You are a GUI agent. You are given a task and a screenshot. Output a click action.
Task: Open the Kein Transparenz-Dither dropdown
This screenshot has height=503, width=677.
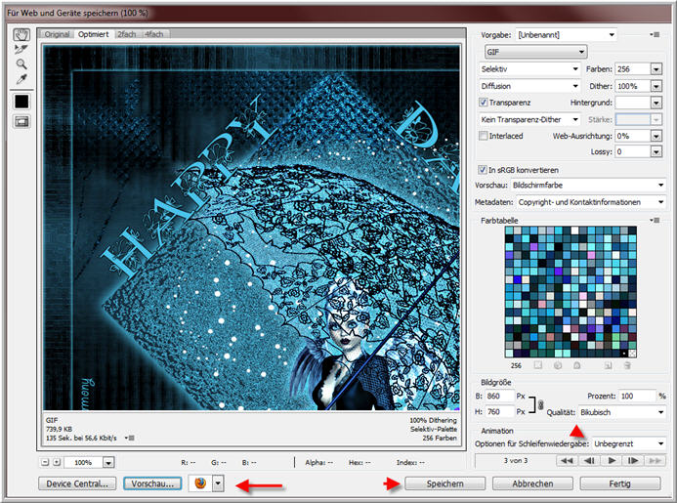529,119
